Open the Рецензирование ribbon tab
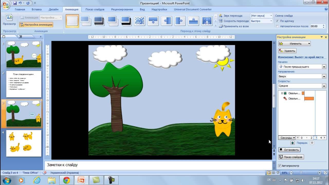 pyautogui.click(x=122, y=9)
